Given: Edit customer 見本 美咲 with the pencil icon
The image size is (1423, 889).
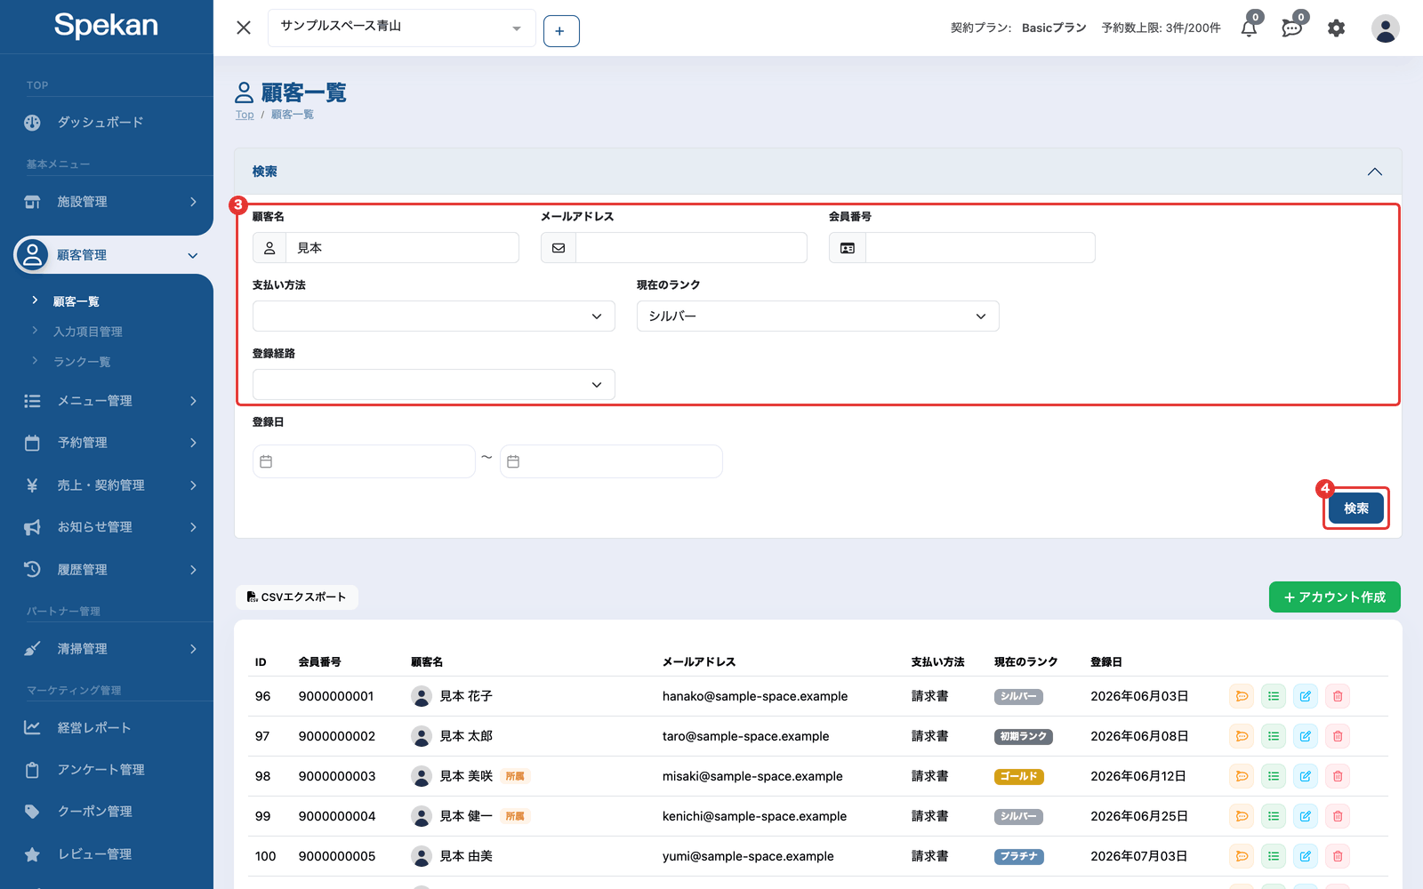Looking at the screenshot, I should [1306, 776].
